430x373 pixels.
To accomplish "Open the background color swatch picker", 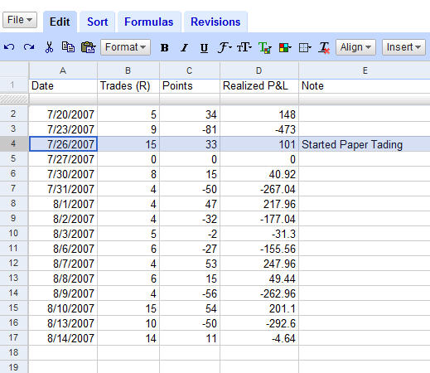I will (285, 47).
